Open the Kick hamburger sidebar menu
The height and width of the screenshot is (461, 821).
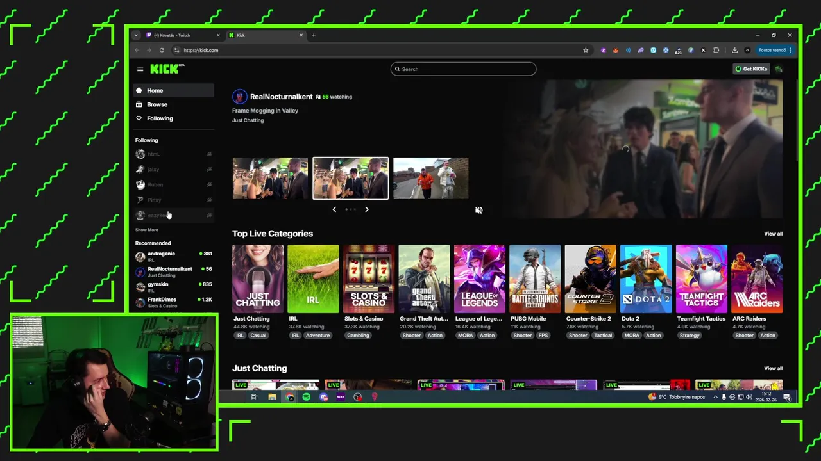tap(140, 69)
